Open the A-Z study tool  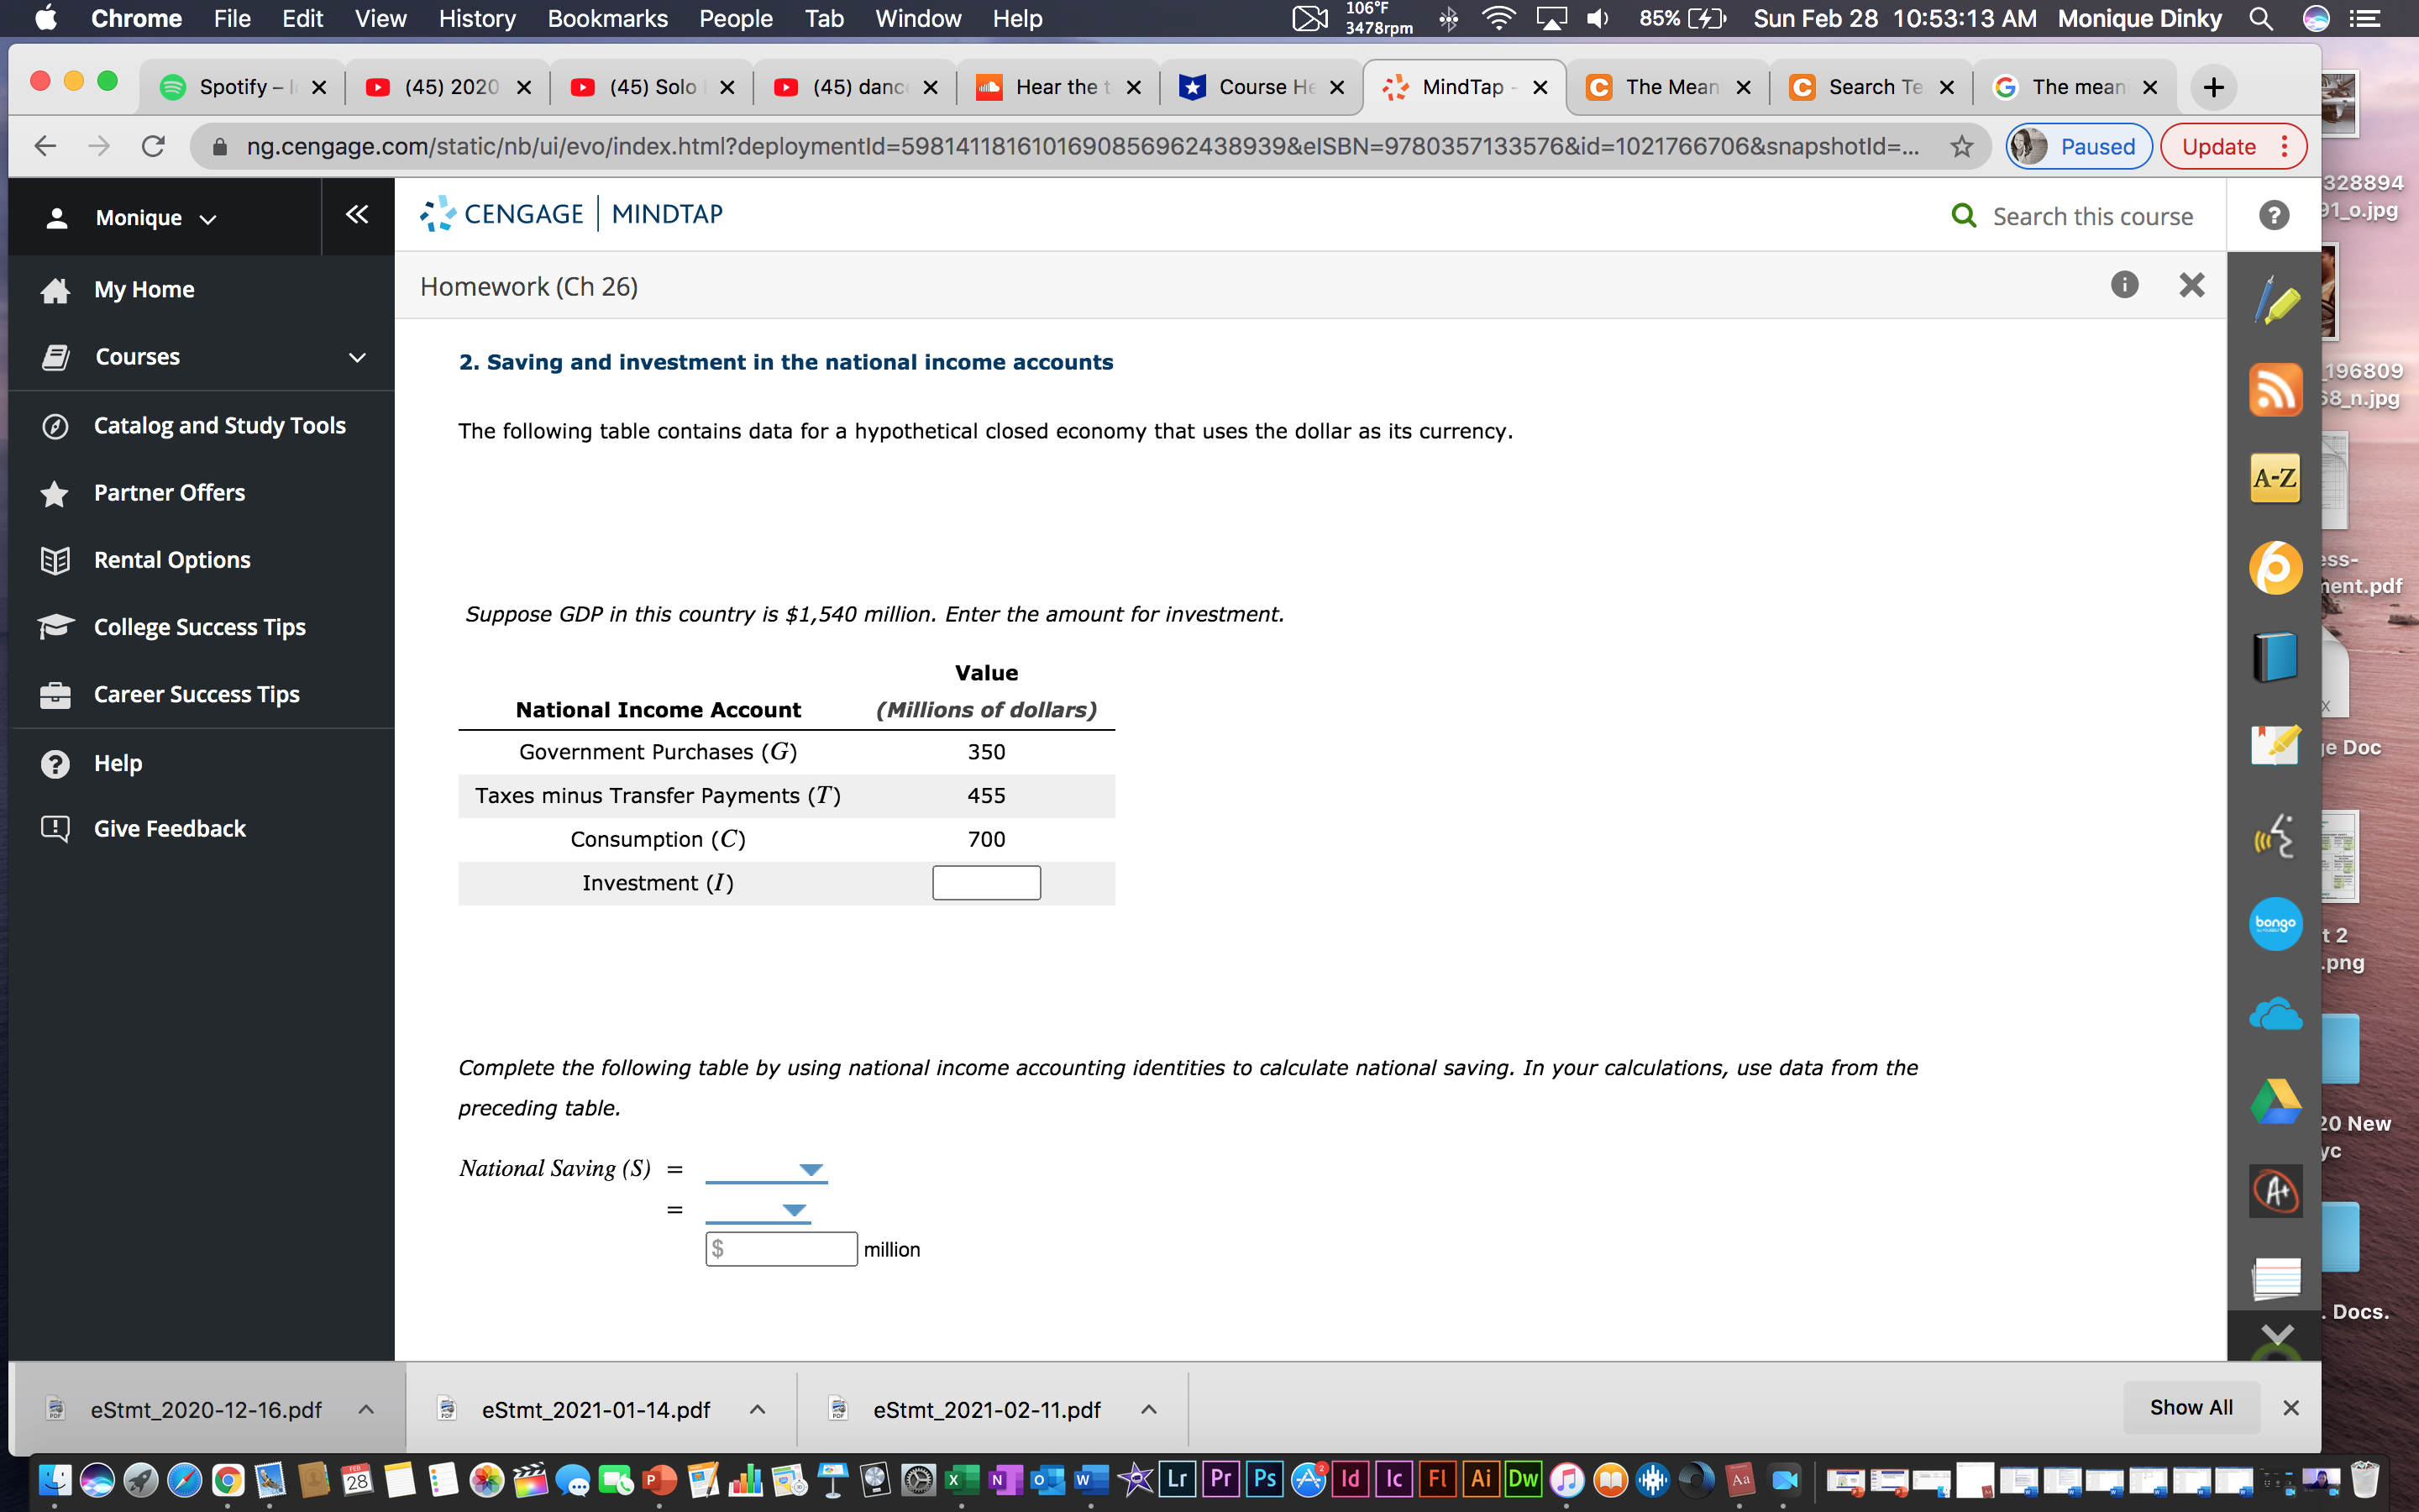click(2275, 478)
